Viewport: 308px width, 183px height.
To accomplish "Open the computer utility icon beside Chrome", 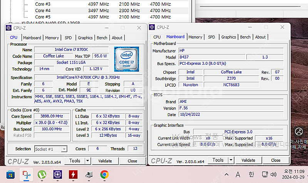I will tap(89, 175).
